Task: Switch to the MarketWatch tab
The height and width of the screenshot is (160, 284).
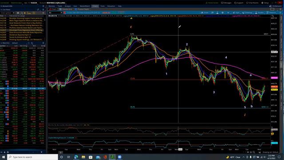Action: pos(85,6)
